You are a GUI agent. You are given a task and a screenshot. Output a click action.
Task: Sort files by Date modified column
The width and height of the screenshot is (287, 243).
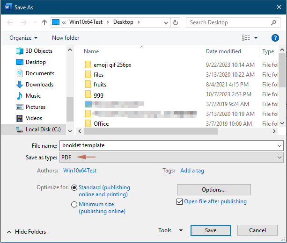click(x=223, y=51)
